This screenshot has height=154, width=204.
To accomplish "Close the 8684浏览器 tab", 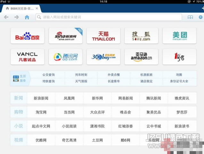I will point(37,8).
